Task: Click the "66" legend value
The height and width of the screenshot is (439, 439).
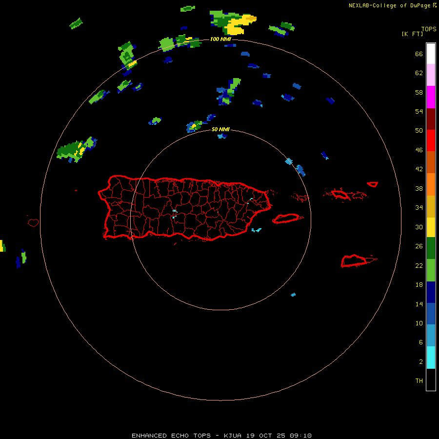Action: (x=419, y=54)
